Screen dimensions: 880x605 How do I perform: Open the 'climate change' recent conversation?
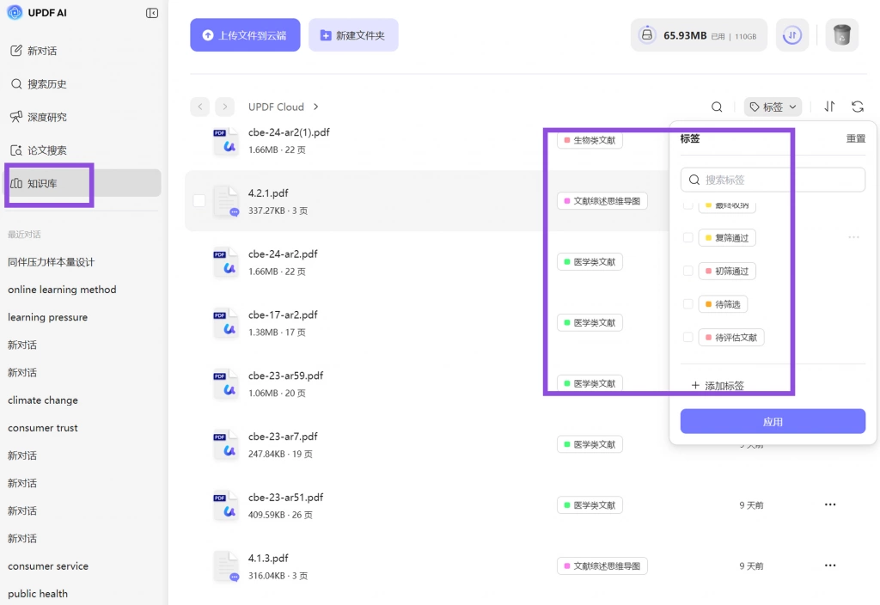click(43, 400)
